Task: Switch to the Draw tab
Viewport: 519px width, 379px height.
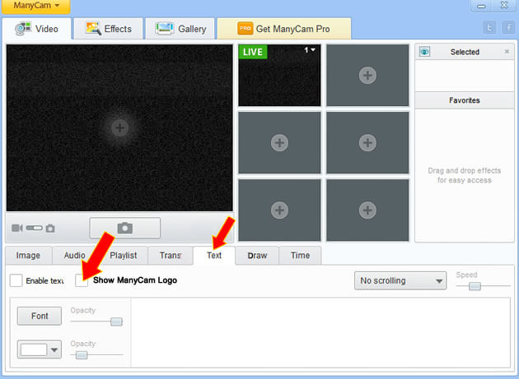Action: (257, 256)
